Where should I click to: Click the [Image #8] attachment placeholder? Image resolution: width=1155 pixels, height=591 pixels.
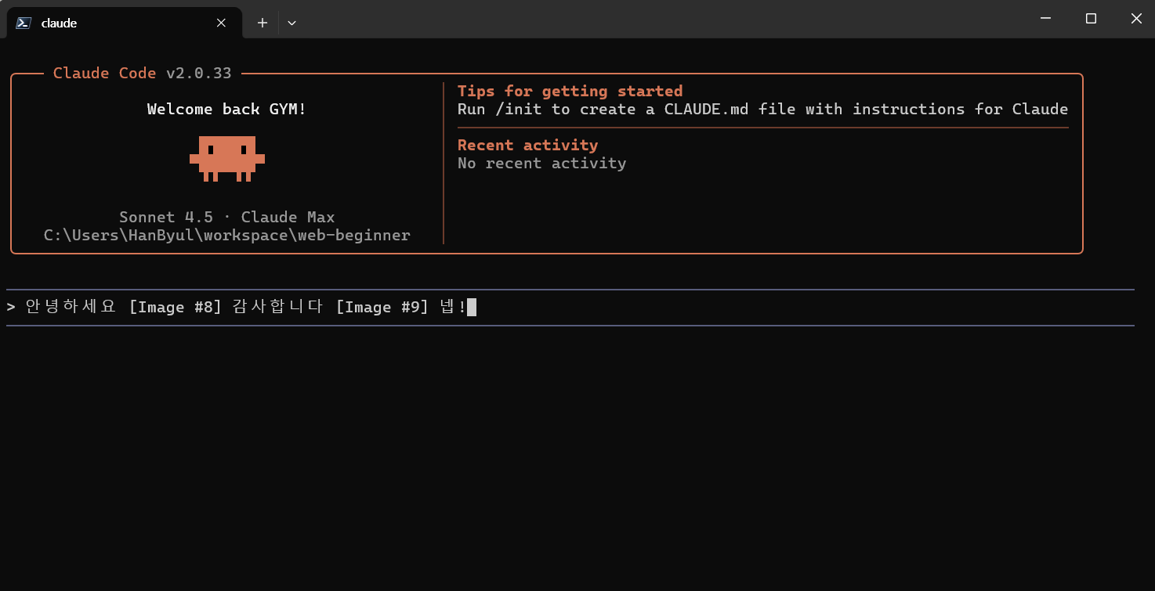coord(176,308)
